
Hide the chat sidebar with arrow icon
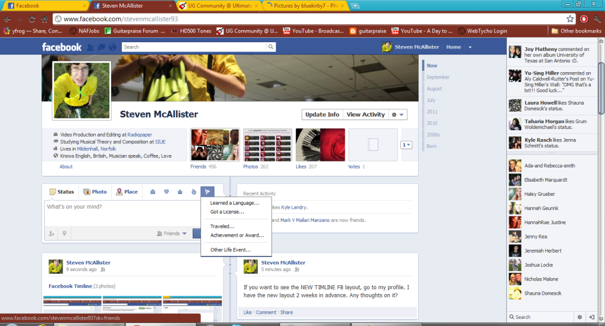click(591, 317)
